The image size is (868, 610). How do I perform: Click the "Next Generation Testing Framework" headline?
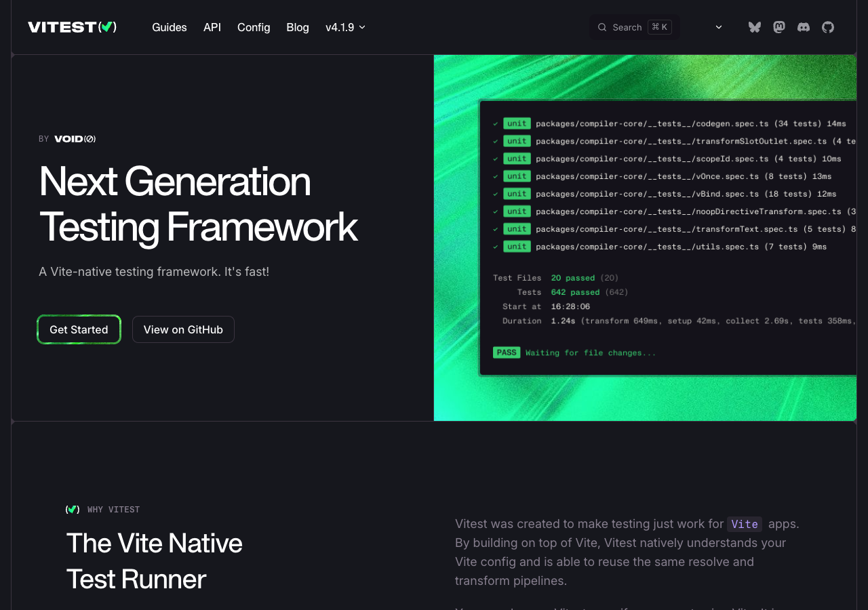[199, 204]
